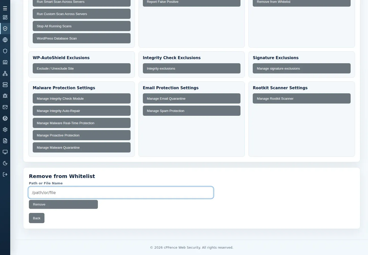Open Manage Integrity Check Module
Screen dimensions: 368x255
(x=82, y=98)
